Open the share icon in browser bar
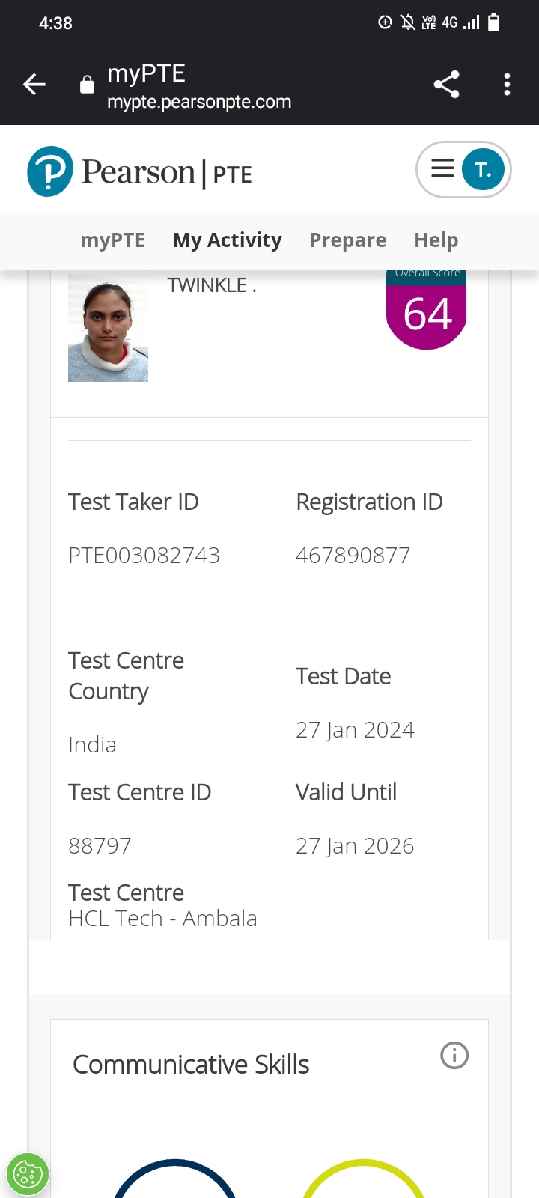The width and height of the screenshot is (539, 1198). 447,85
